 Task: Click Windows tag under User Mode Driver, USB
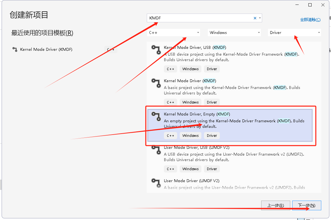coord(191,169)
